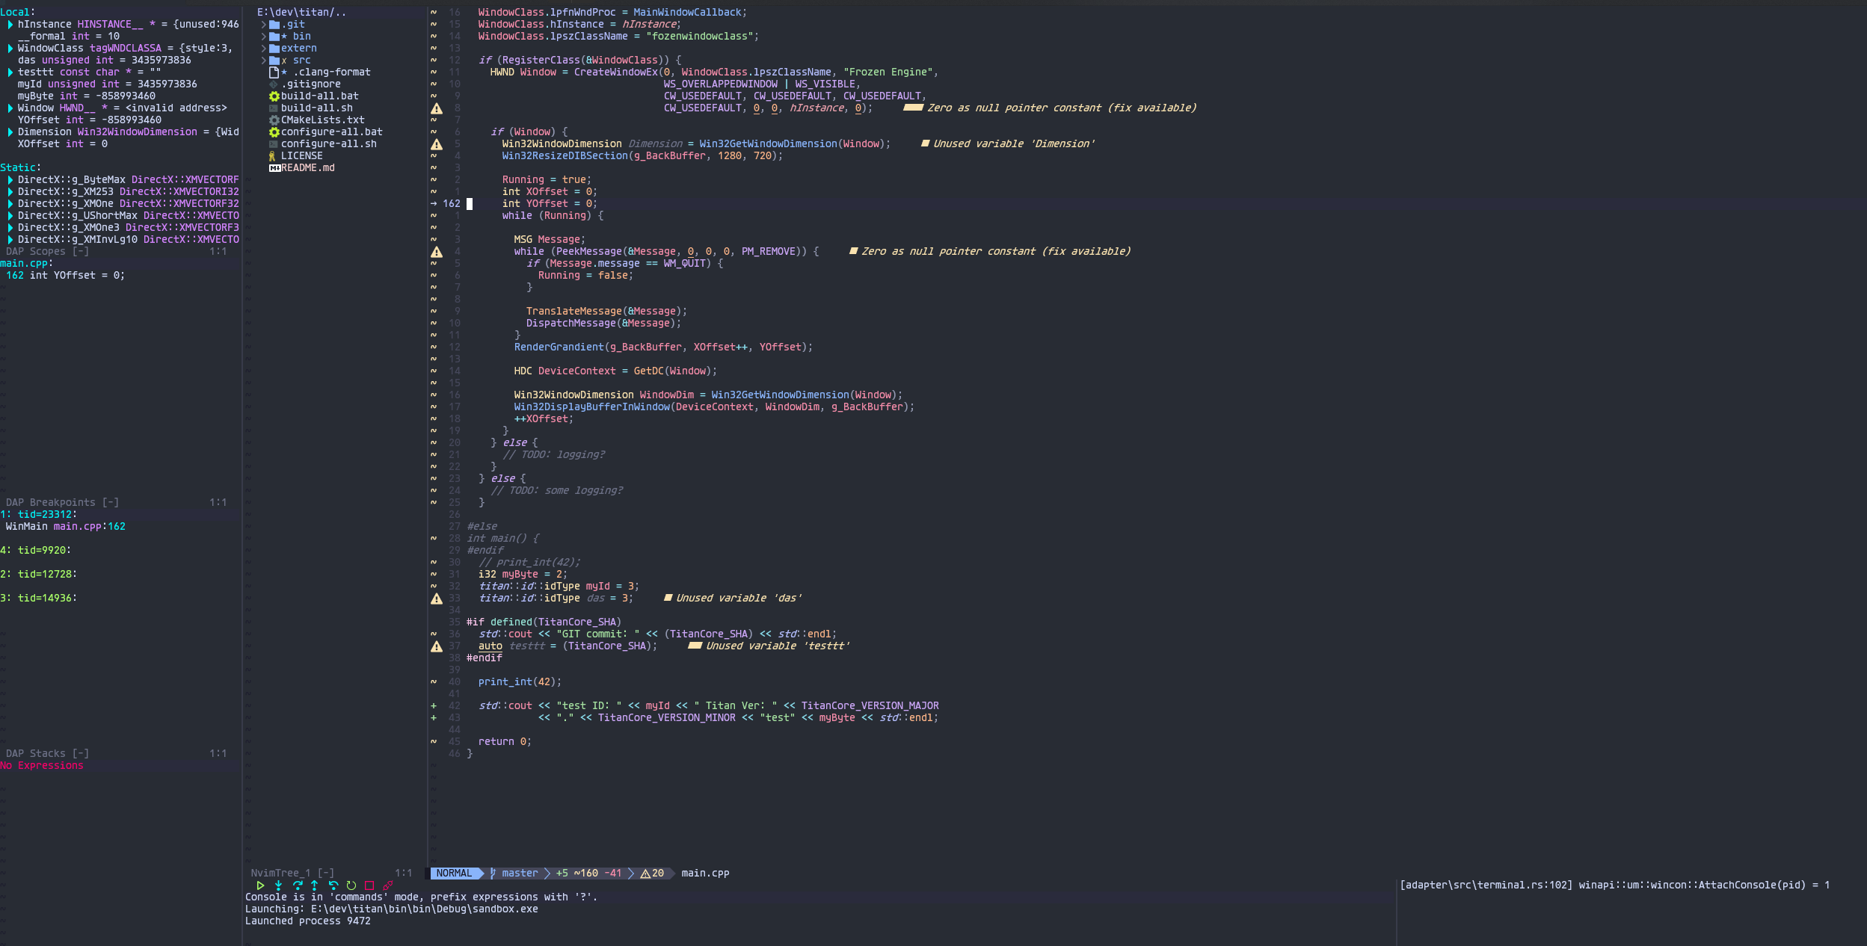Select thread tid=9920 in breakpoints panel

click(42, 551)
